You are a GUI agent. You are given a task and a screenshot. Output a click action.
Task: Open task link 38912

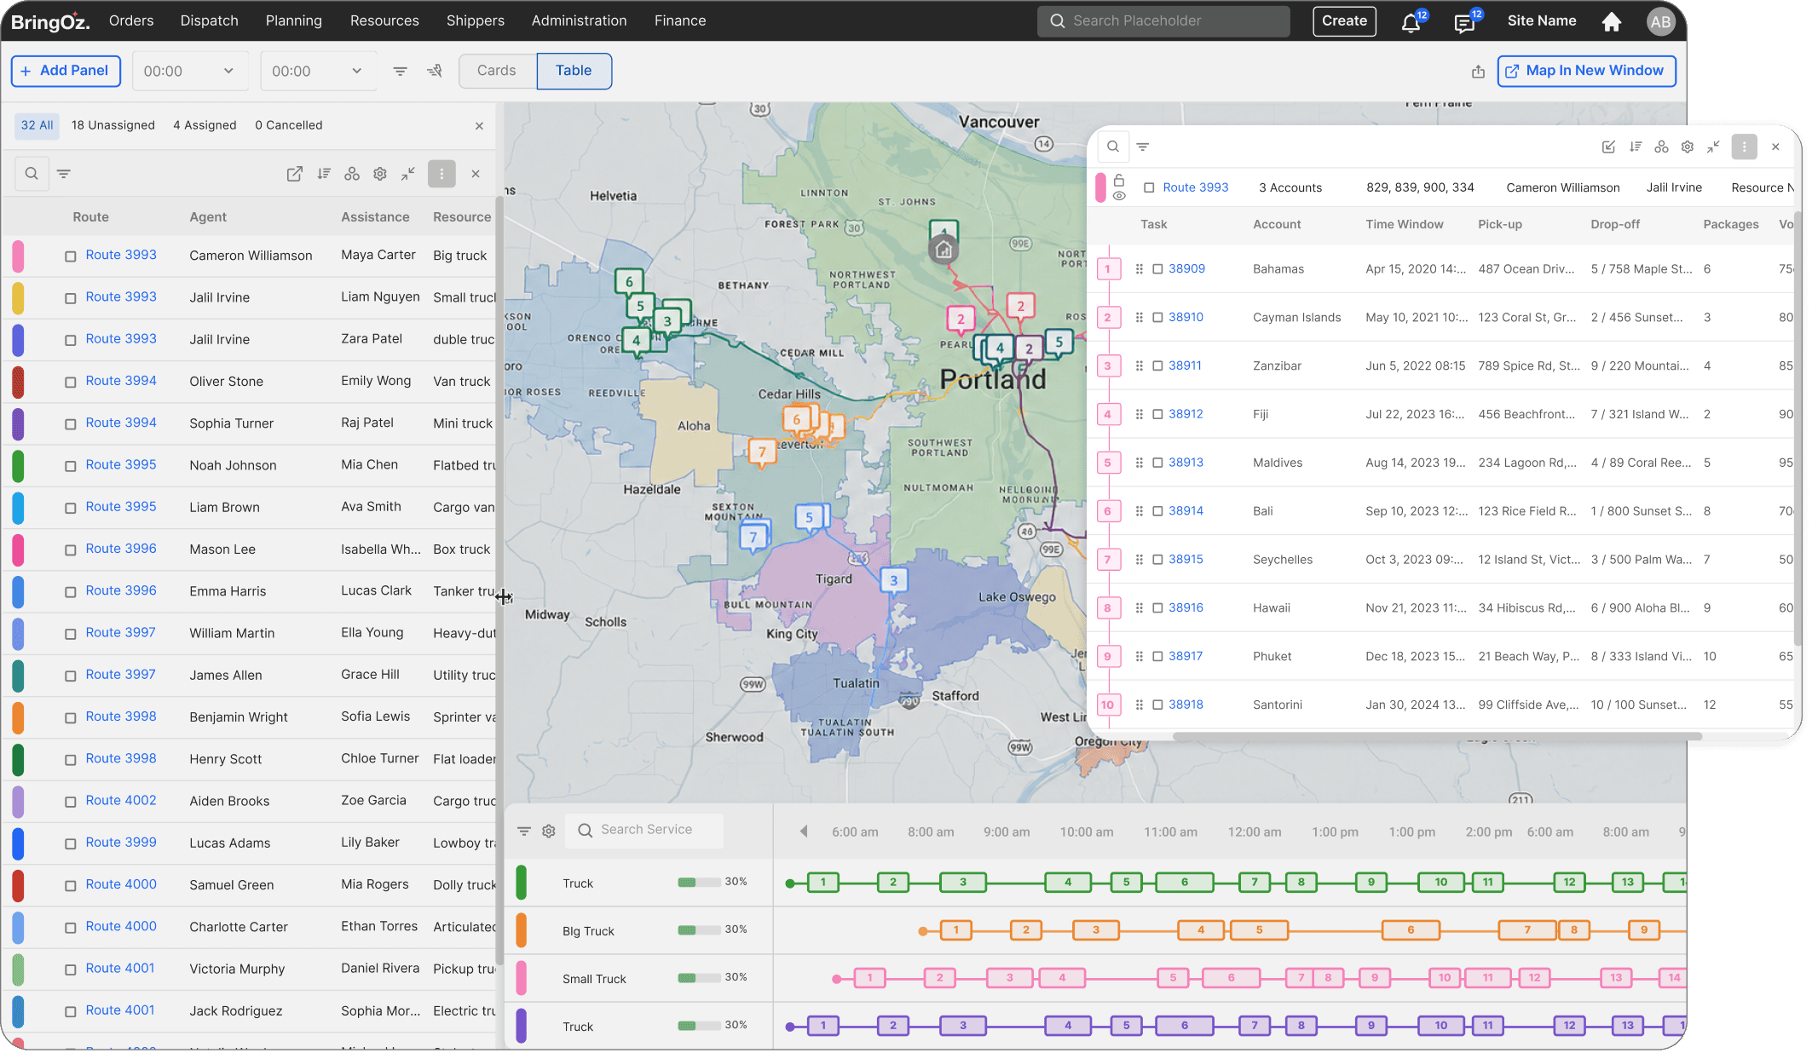(x=1186, y=414)
